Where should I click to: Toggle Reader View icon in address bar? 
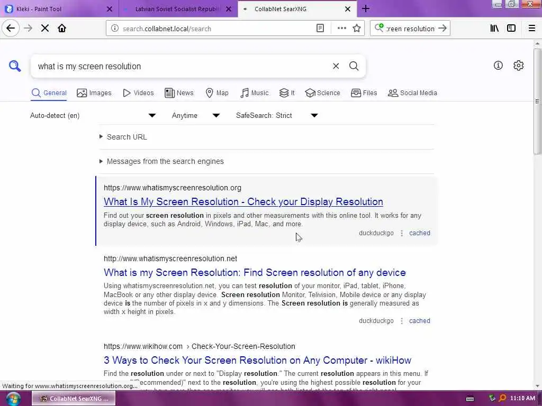click(x=320, y=29)
